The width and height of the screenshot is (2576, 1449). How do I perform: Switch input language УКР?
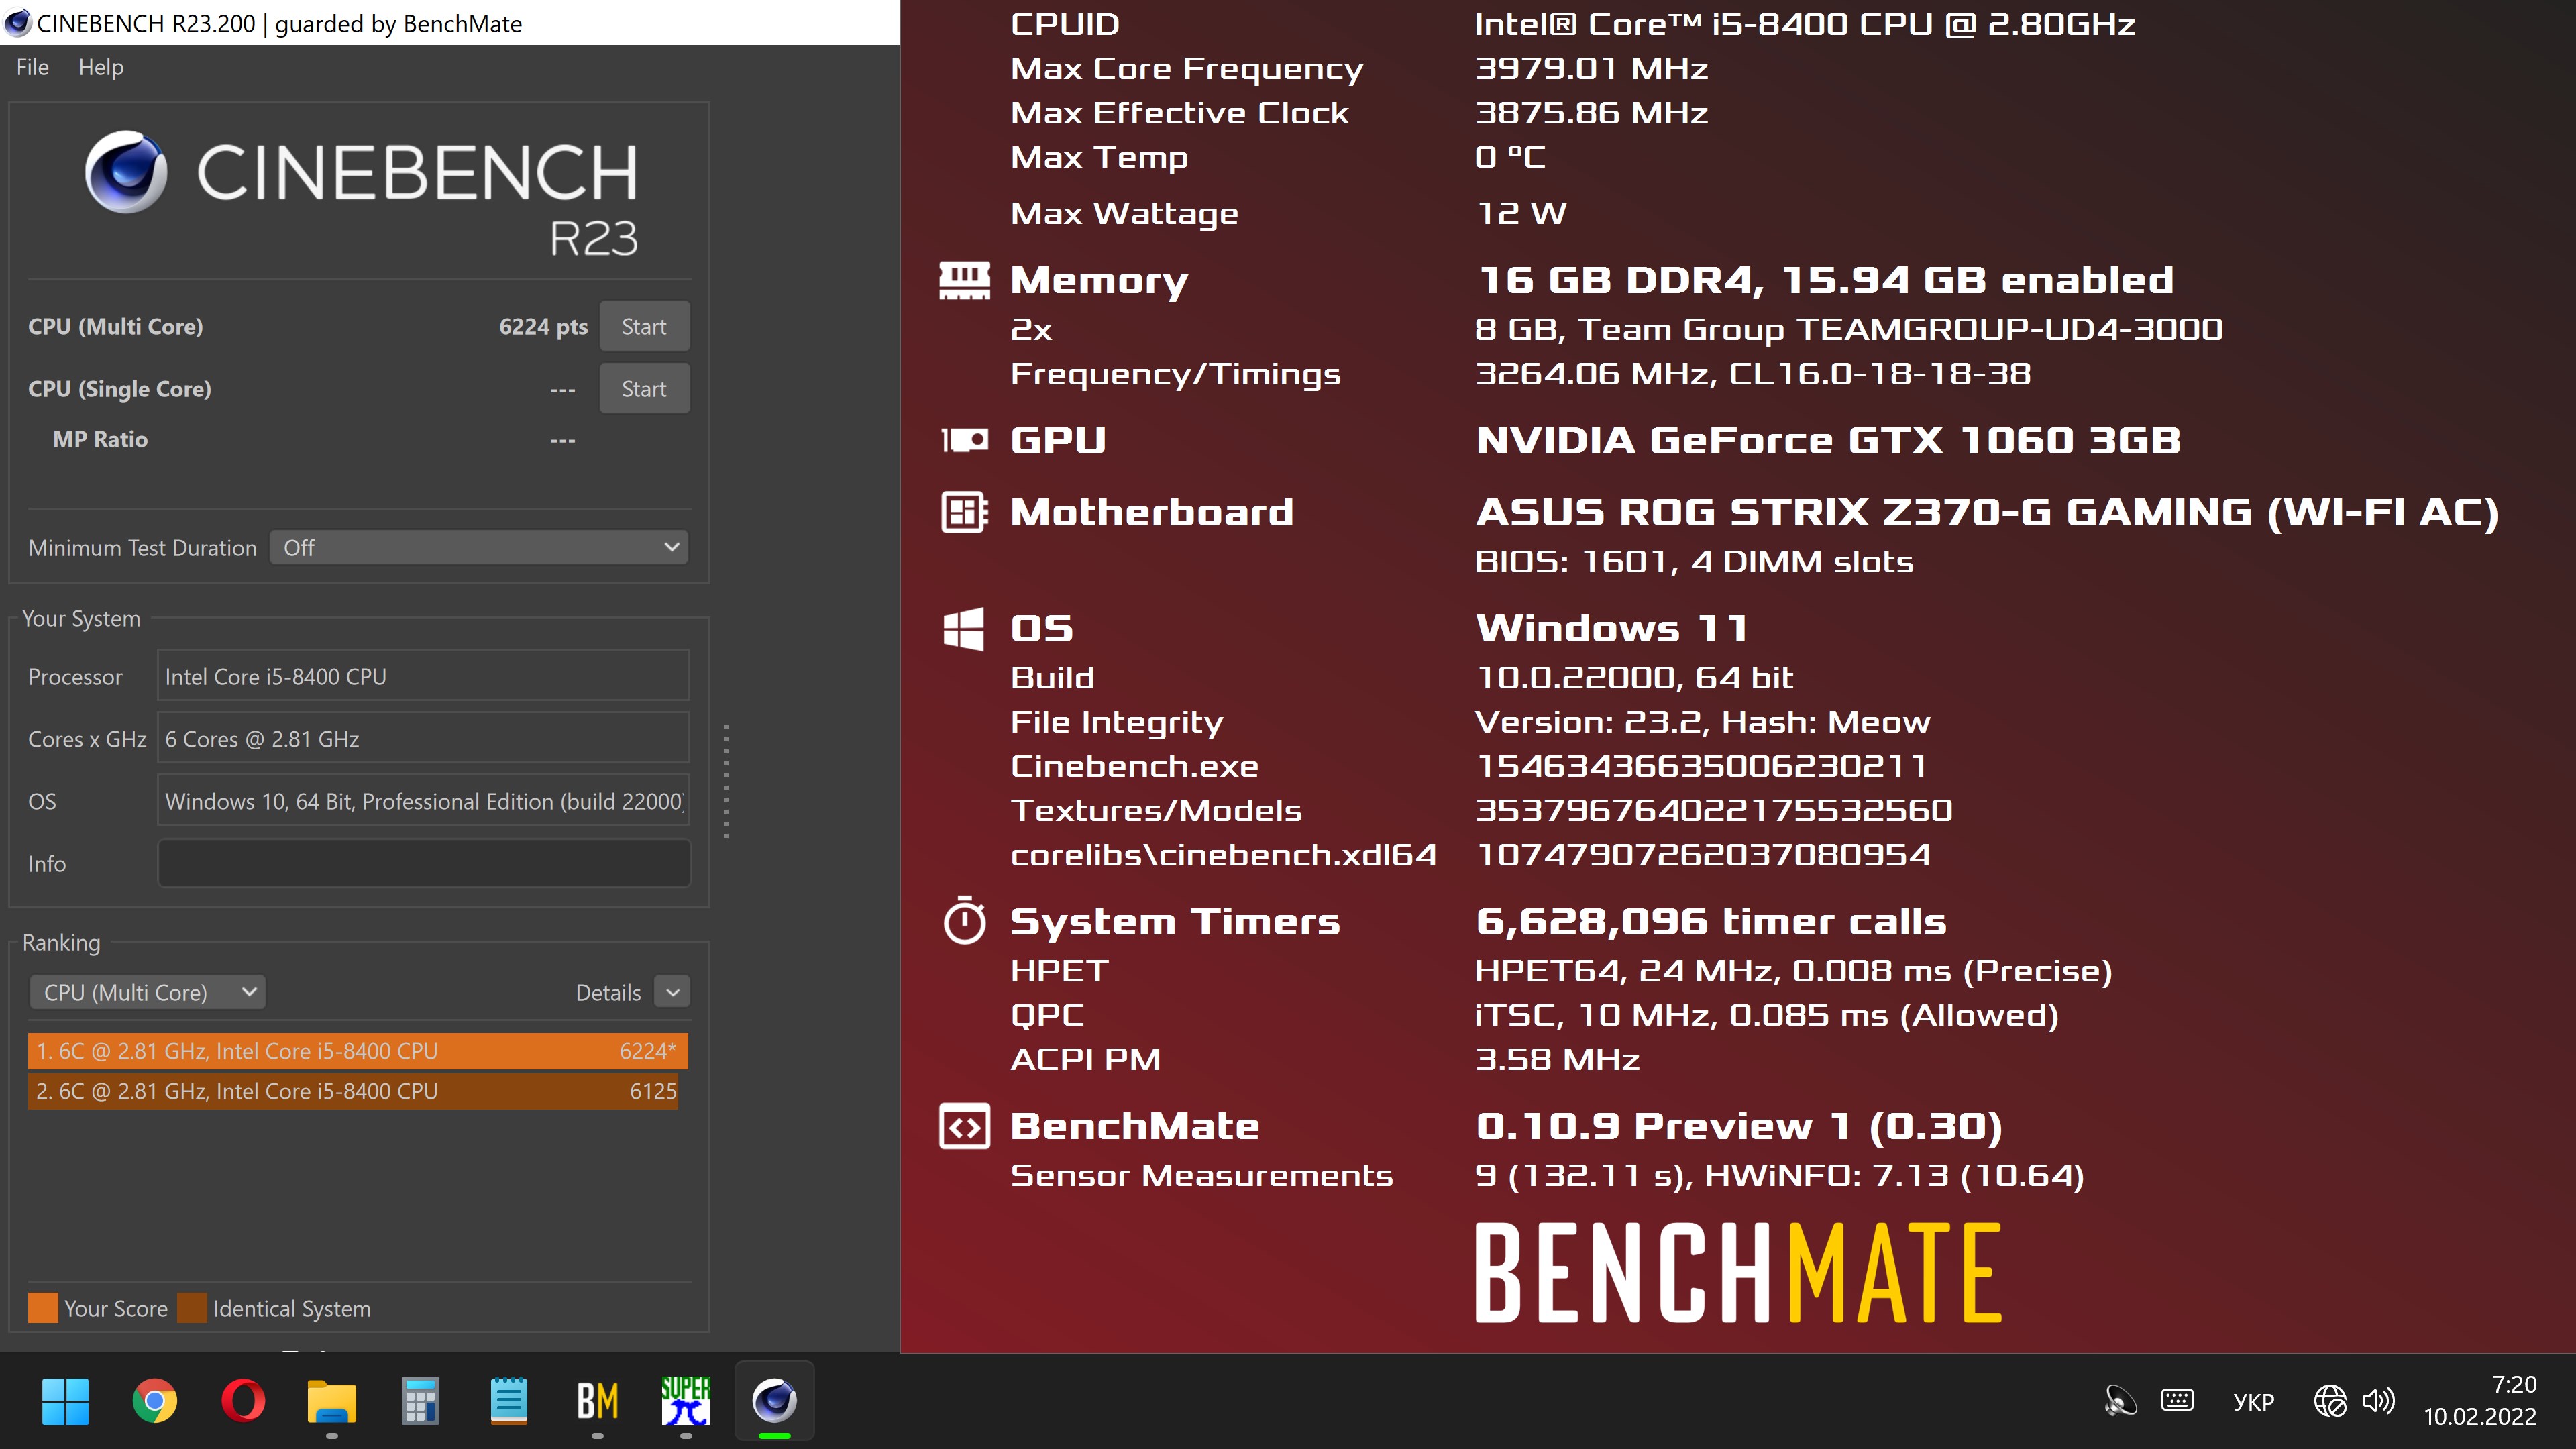2253,1402
